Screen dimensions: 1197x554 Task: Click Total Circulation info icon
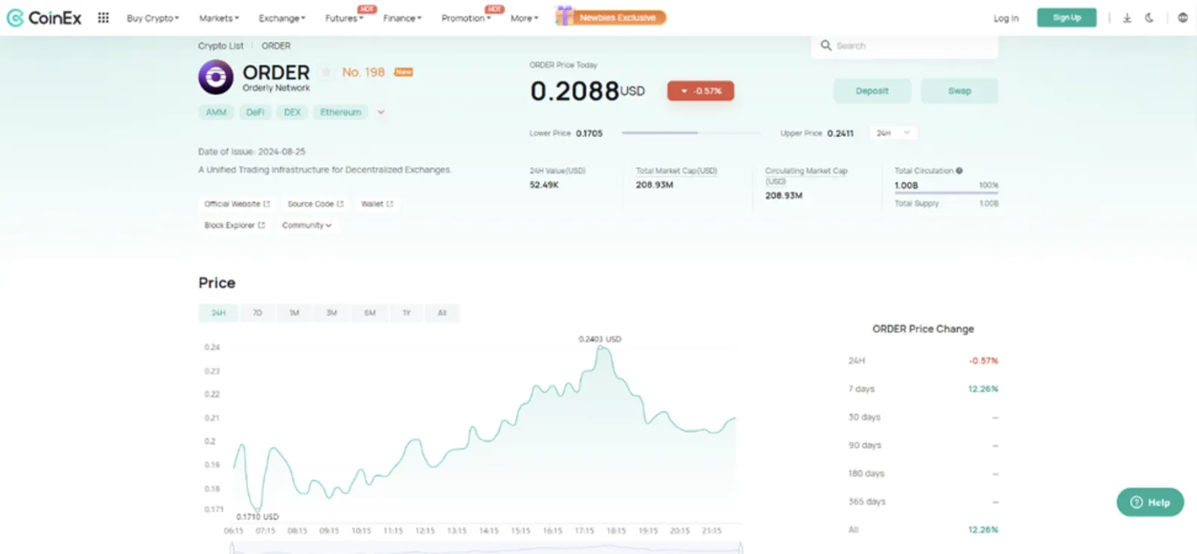[959, 171]
